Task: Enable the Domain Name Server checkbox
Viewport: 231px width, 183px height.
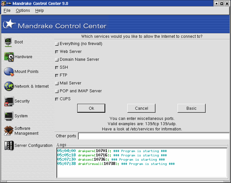Action: [57, 60]
